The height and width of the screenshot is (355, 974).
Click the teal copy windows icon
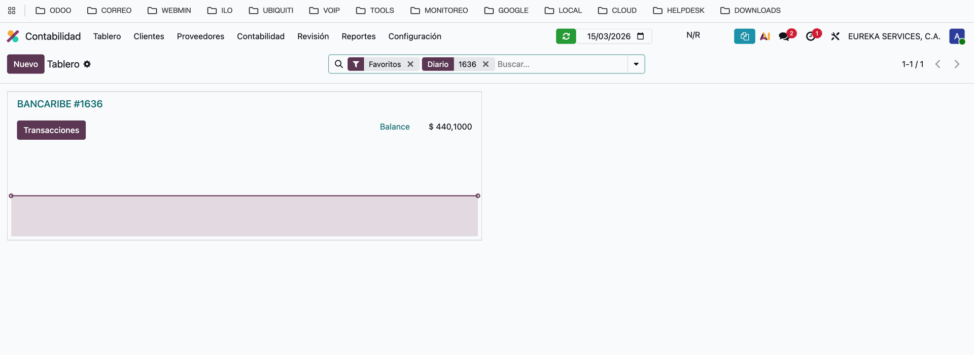744,36
